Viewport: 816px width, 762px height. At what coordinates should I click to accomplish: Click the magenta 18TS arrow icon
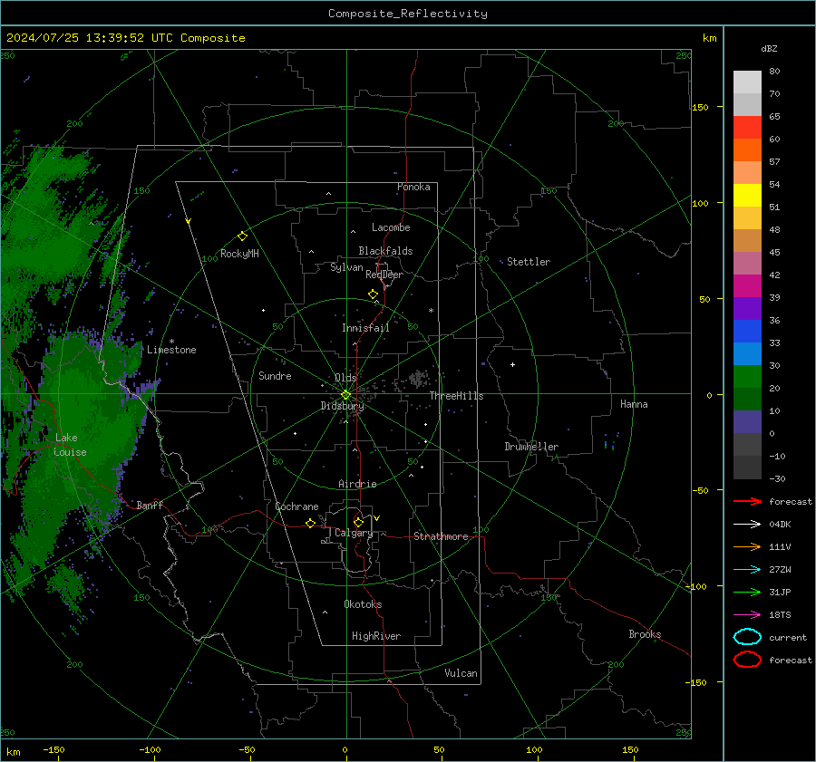tap(747, 615)
